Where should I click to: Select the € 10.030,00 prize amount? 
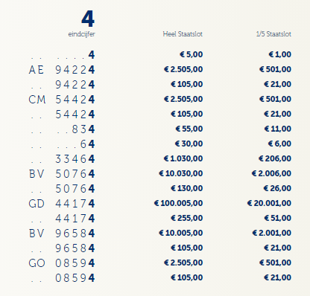click(181, 173)
